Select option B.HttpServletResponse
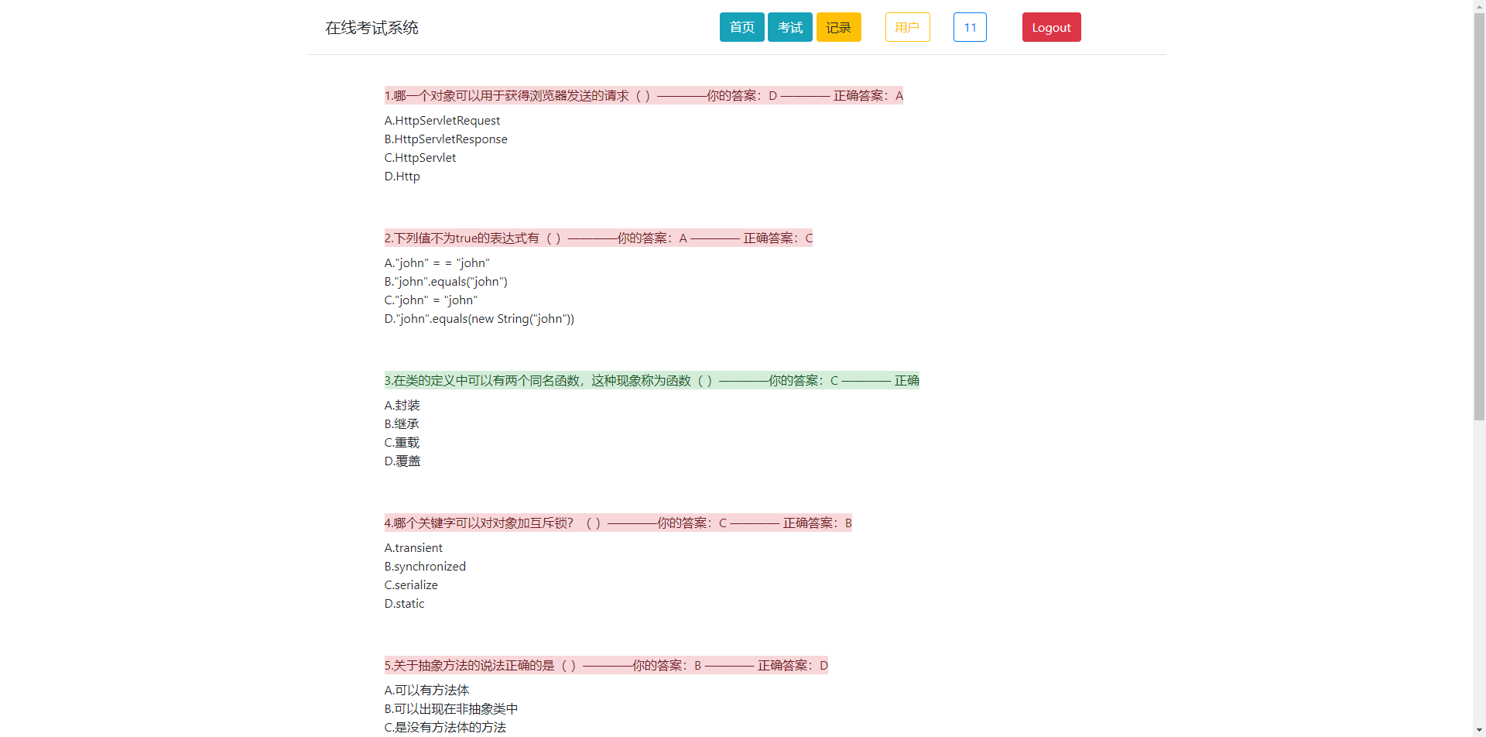Image resolution: width=1486 pixels, height=737 pixels. [x=446, y=139]
